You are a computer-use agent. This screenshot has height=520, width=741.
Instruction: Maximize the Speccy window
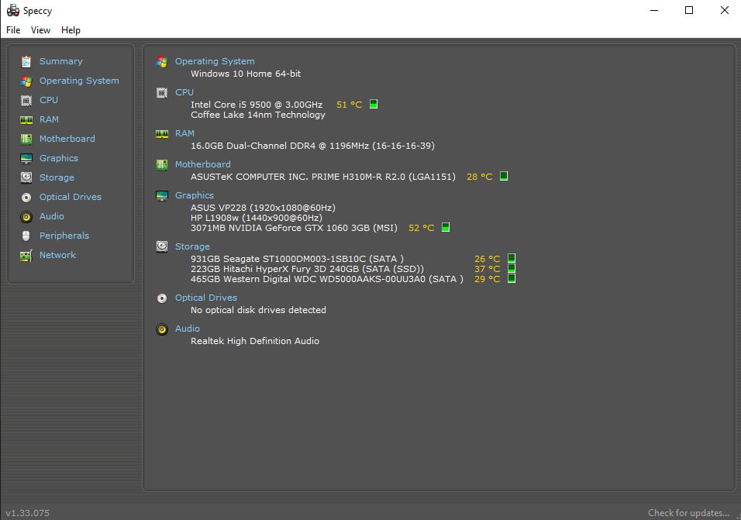click(x=689, y=10)
